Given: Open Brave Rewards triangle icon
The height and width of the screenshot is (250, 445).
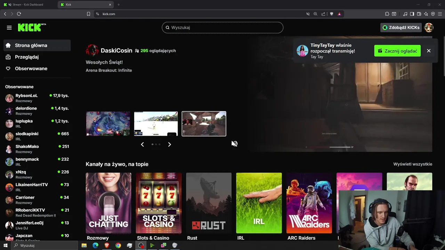Looking at the screenshot, I should (x=339, y=14).
